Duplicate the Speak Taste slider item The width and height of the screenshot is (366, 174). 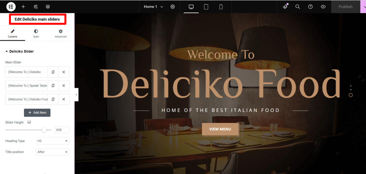point(53,86)
